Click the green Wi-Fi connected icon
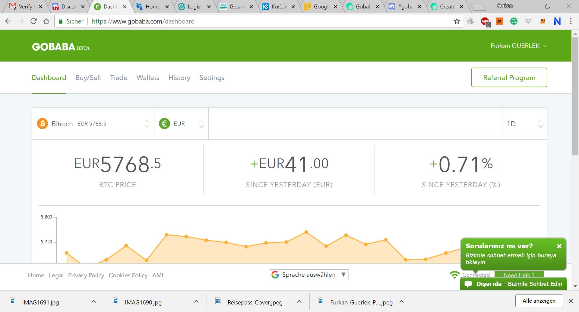This screenshot has width=579, height=312. coord(454,275)
